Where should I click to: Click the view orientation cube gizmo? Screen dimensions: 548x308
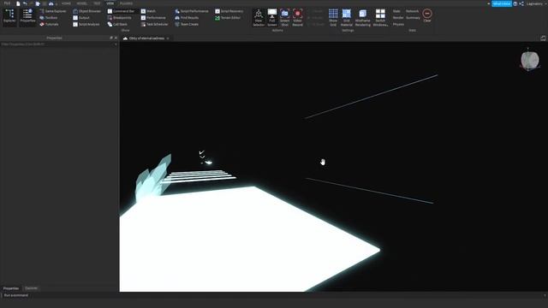[x=530, y=60]
